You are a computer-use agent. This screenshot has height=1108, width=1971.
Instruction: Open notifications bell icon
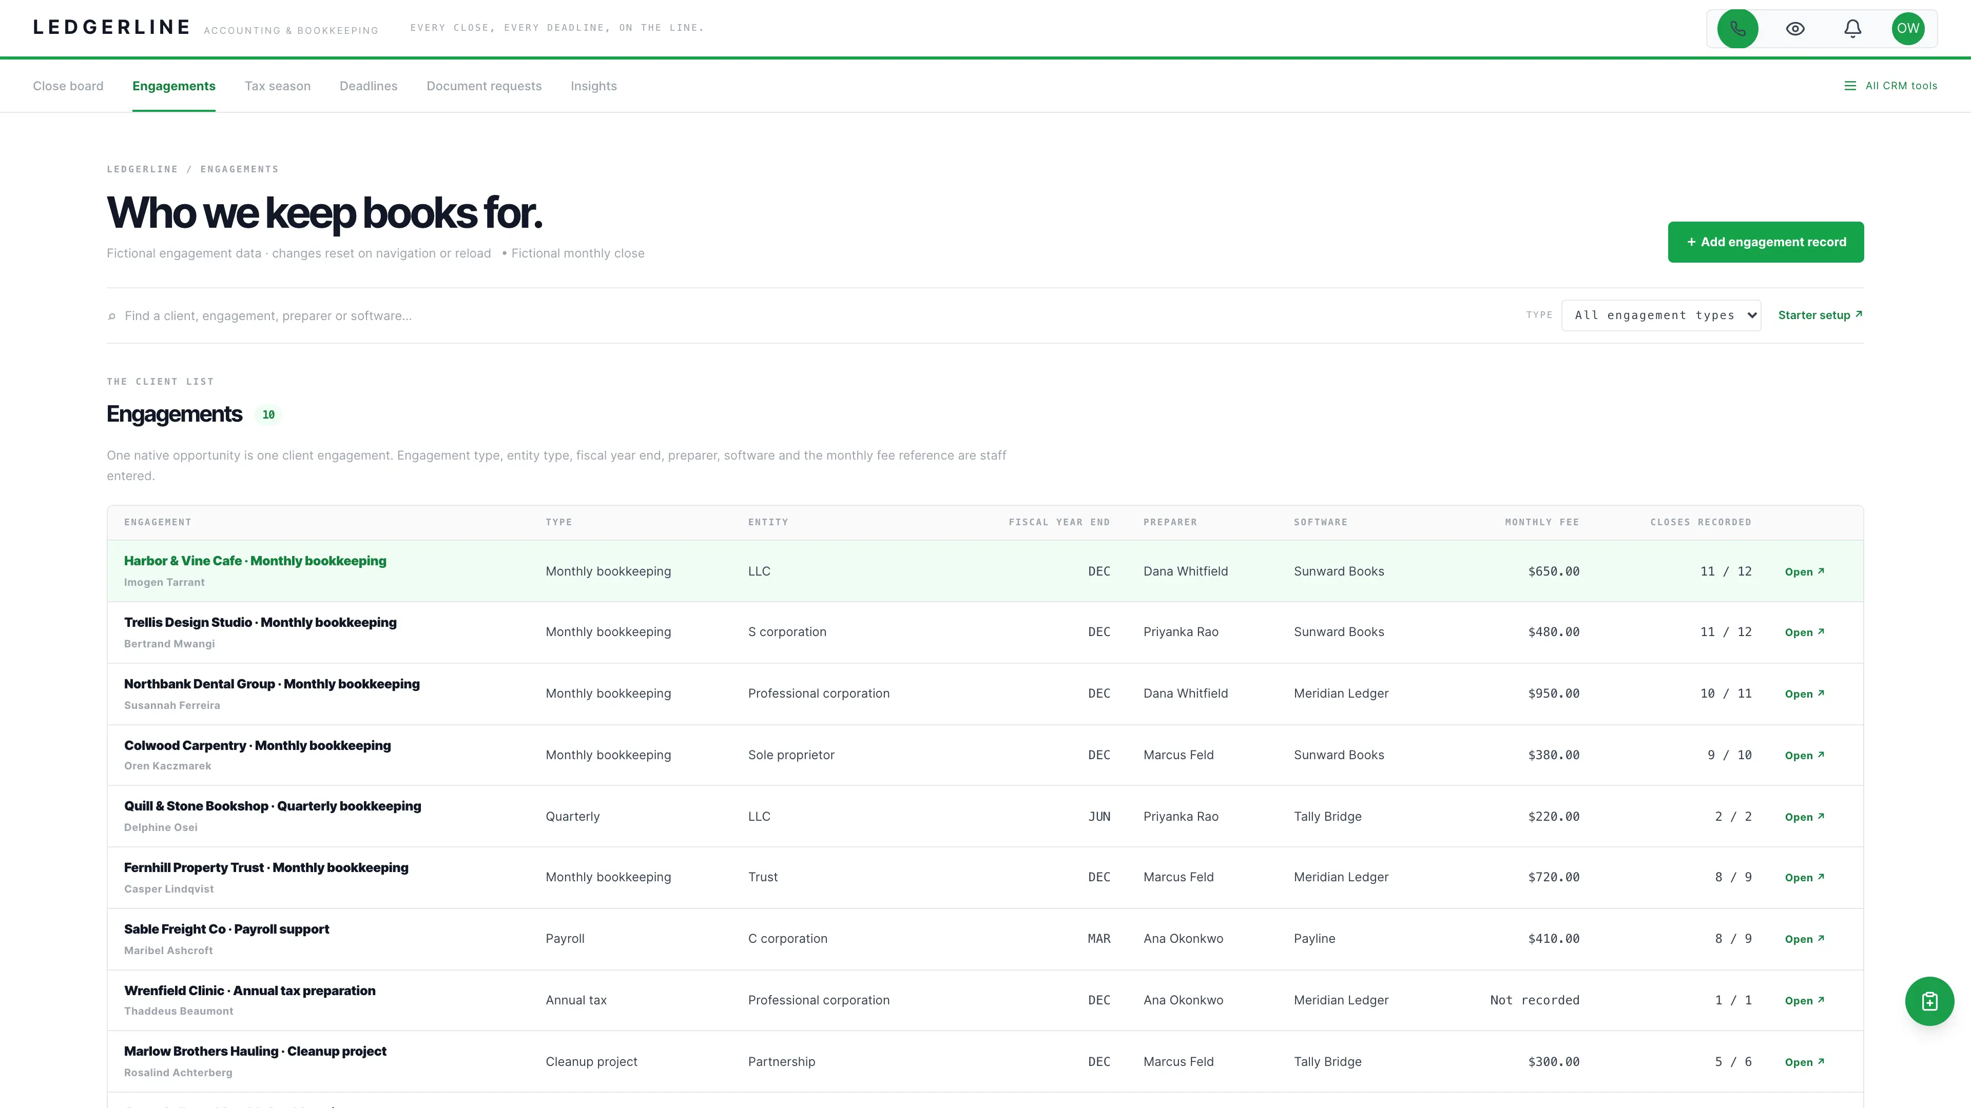[x=1852, y=29]
